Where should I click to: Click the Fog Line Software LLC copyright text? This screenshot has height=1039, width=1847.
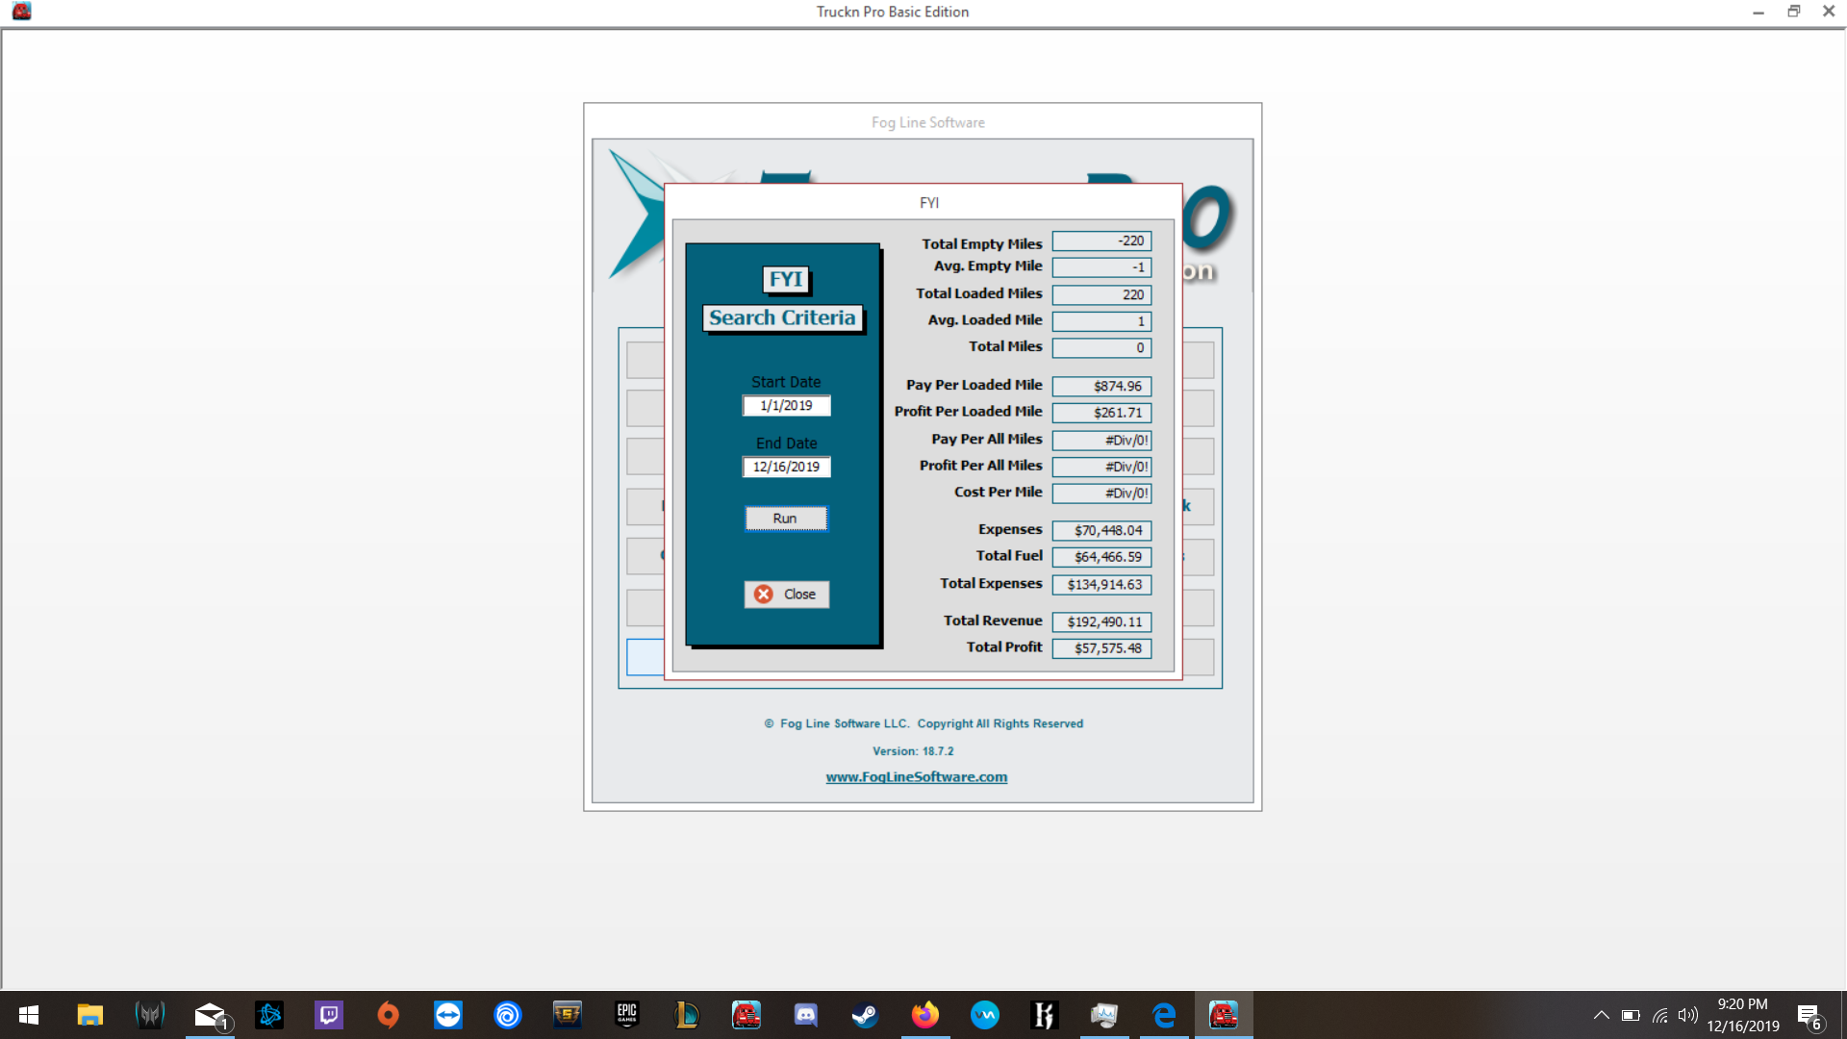pos(923,723)
